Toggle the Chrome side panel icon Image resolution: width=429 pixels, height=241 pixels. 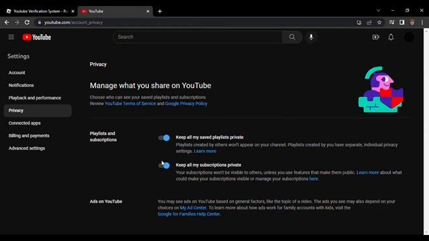click(x=402, y=22)
